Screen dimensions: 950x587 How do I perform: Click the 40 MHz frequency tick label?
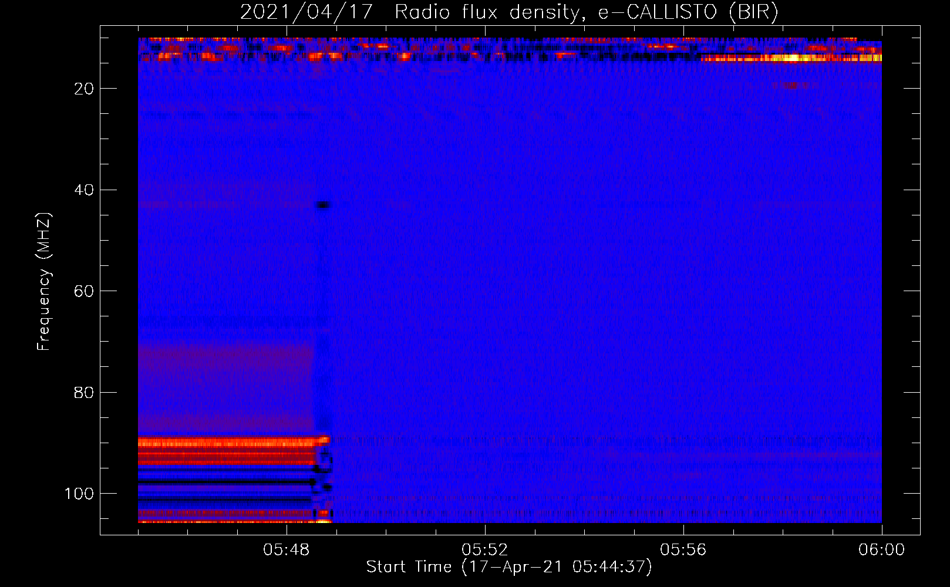[84, 190]
